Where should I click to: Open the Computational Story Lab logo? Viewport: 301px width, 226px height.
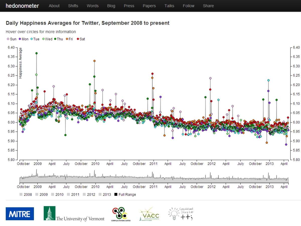181,214
